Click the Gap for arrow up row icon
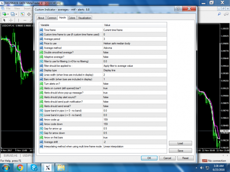Viewport: 230px width, 172px height. point(41,128)
